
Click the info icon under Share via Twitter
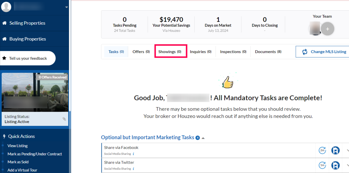pos(133,169)
